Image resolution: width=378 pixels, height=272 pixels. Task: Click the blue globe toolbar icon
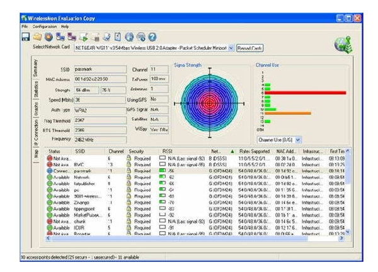coord(129,37)
